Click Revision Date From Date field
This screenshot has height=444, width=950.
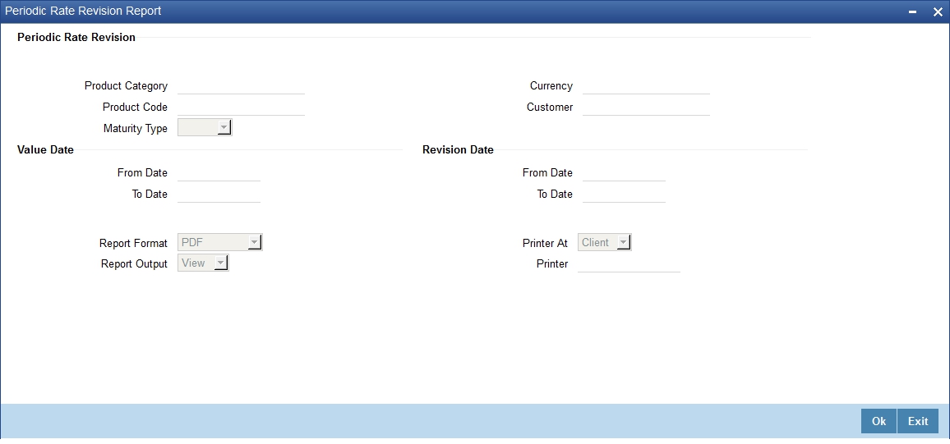pyautogui.click(x=624, y=172)
